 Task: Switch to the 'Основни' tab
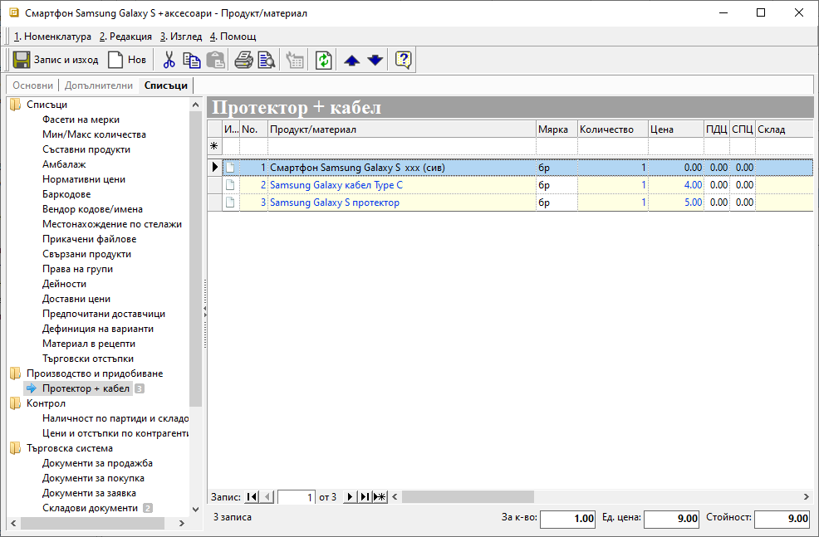pyautogui.click(x=33, y=85)
